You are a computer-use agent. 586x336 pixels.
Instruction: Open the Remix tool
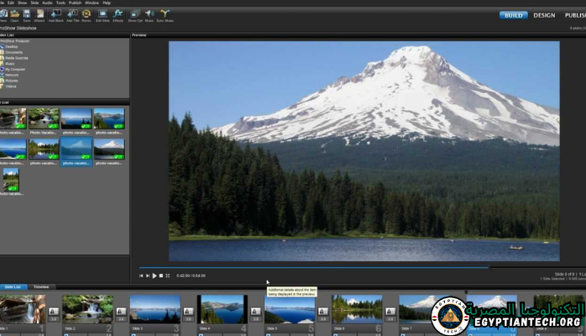86,14
